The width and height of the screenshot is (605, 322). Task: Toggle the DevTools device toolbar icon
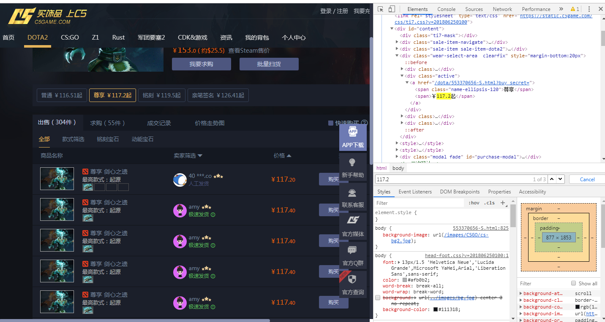tap(392, 9)
